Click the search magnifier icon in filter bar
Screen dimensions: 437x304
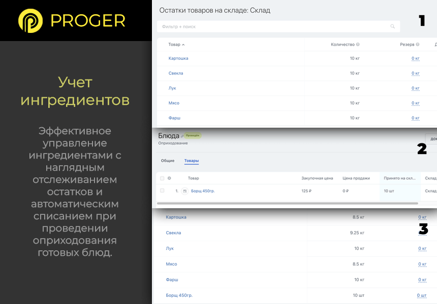392,26
